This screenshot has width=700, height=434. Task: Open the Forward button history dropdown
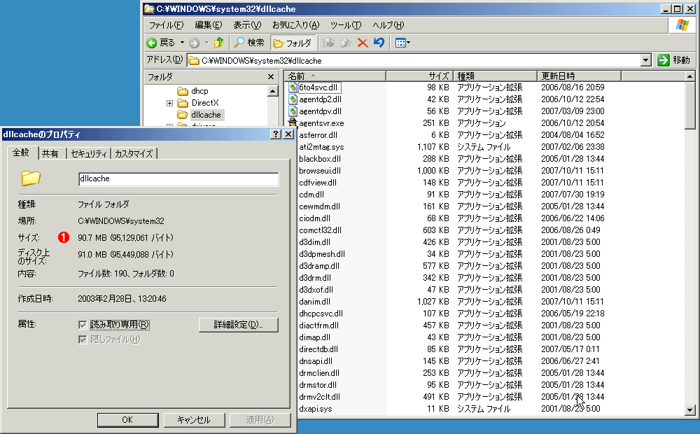point(206,43)
